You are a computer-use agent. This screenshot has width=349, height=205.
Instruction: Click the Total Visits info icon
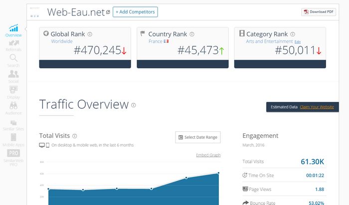(x=75, y=136)
